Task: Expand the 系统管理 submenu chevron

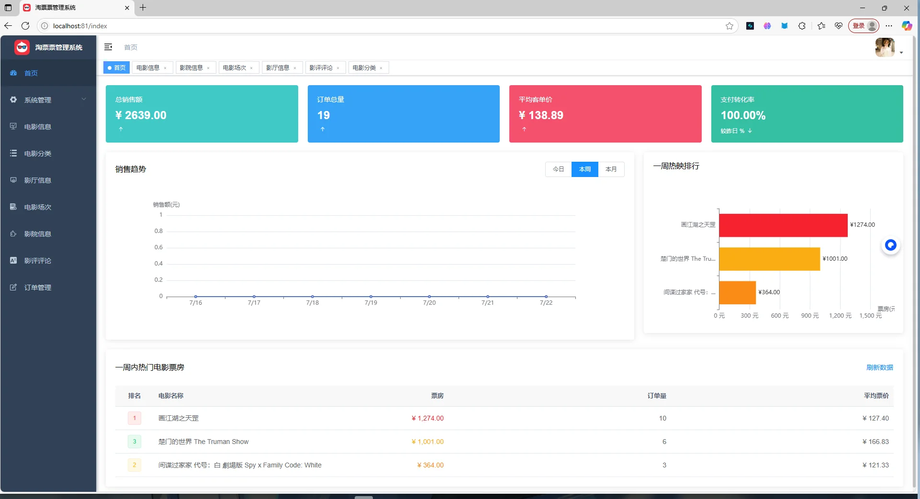Action: point(84,100)
